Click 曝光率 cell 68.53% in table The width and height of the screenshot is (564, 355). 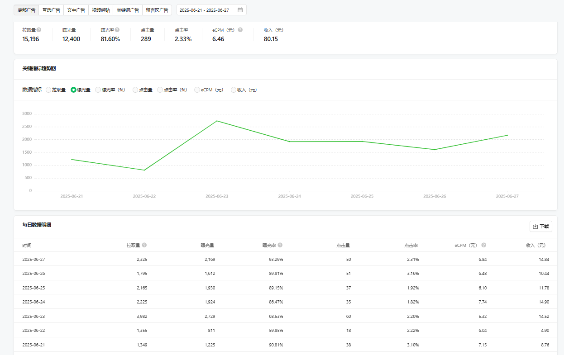coord(276,317)
